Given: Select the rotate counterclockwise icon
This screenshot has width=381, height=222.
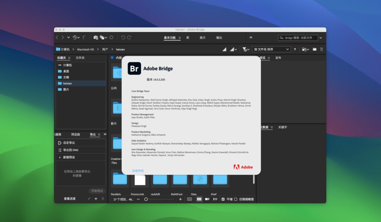Looking at the screenshot, I should pos(123,37).
